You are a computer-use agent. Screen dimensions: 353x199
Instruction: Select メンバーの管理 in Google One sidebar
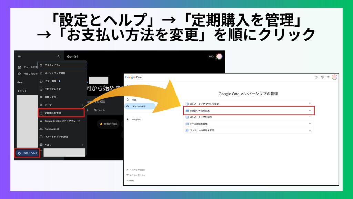(139, 106)
